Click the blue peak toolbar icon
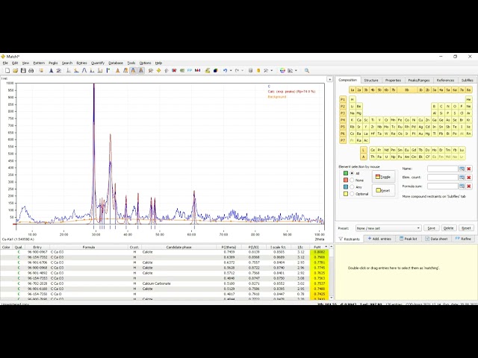This screenshot has height=358, width=478. pos(51,71)
